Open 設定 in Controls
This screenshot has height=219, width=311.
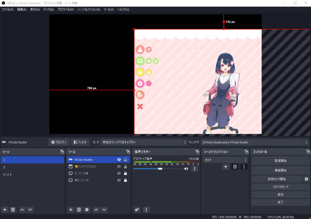pyautogui.click(x=280, y=194)
